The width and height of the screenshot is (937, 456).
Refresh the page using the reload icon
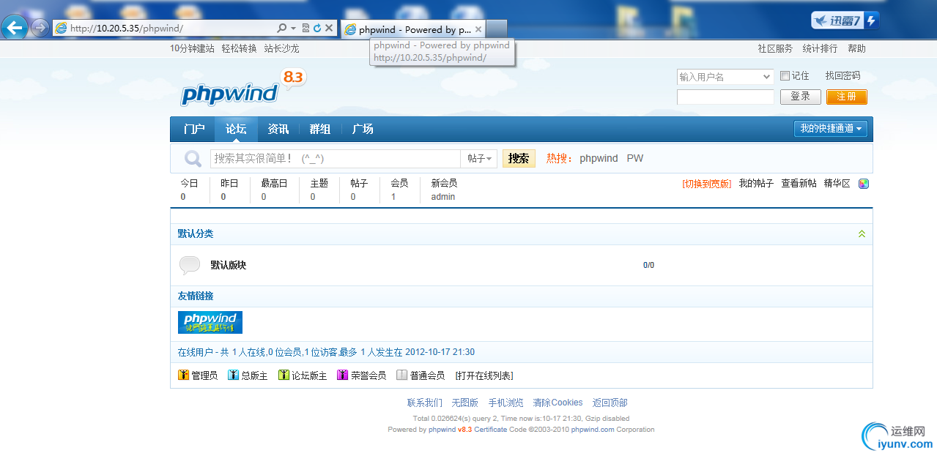point(316,29)
